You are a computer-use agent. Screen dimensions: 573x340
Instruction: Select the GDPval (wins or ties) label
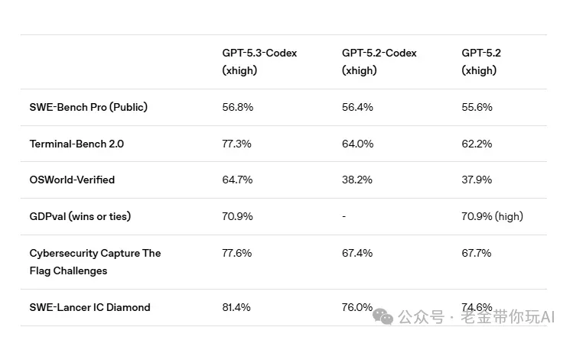(80, 216)
